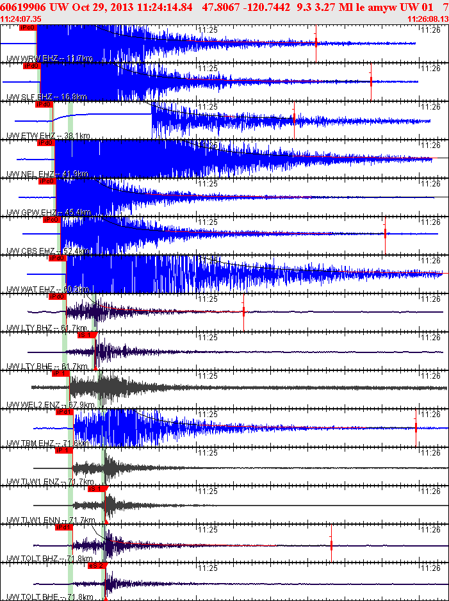Viewport: 449px width, 601px height.
Task: Click the 'UW TOLT BHE -- 71.8km' station label
Action: click(50, 597)
